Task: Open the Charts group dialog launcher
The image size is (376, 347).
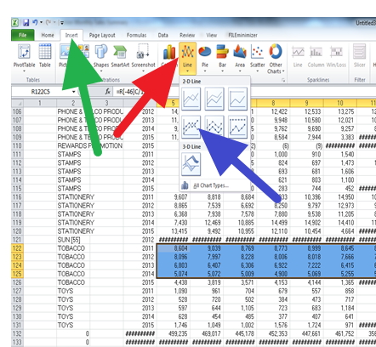Action: pos(283,81)
